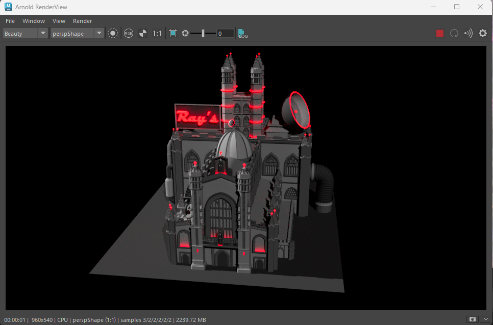Toggle the IPR broadcast update icon
This screenshot has width=493, height=325.
coord(469,33)
